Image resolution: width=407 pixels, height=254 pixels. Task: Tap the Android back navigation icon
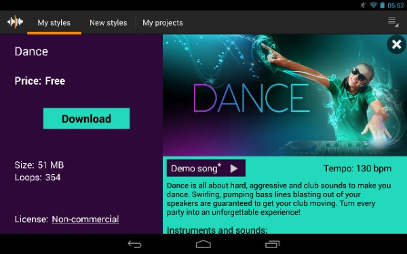[x=135, y=244]
